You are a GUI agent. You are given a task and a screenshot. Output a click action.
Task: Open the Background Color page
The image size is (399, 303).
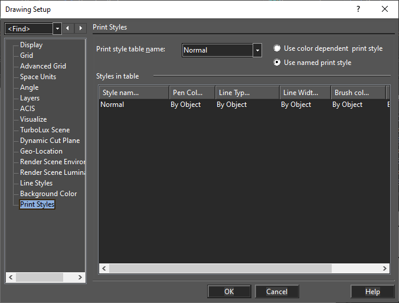click(x=48, y=194)
